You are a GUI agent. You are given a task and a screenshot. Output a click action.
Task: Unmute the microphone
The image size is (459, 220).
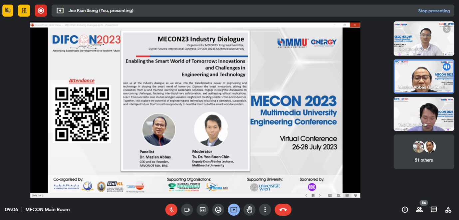click(x=171, y=210)
